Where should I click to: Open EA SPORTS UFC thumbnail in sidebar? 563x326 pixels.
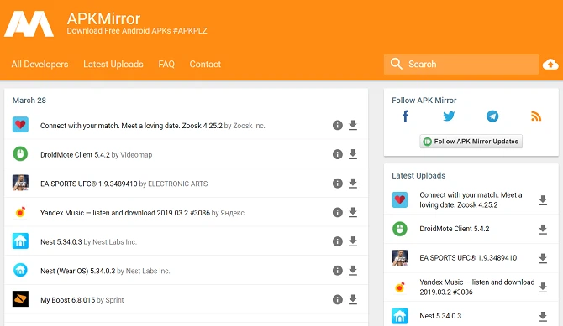point(400,258)
